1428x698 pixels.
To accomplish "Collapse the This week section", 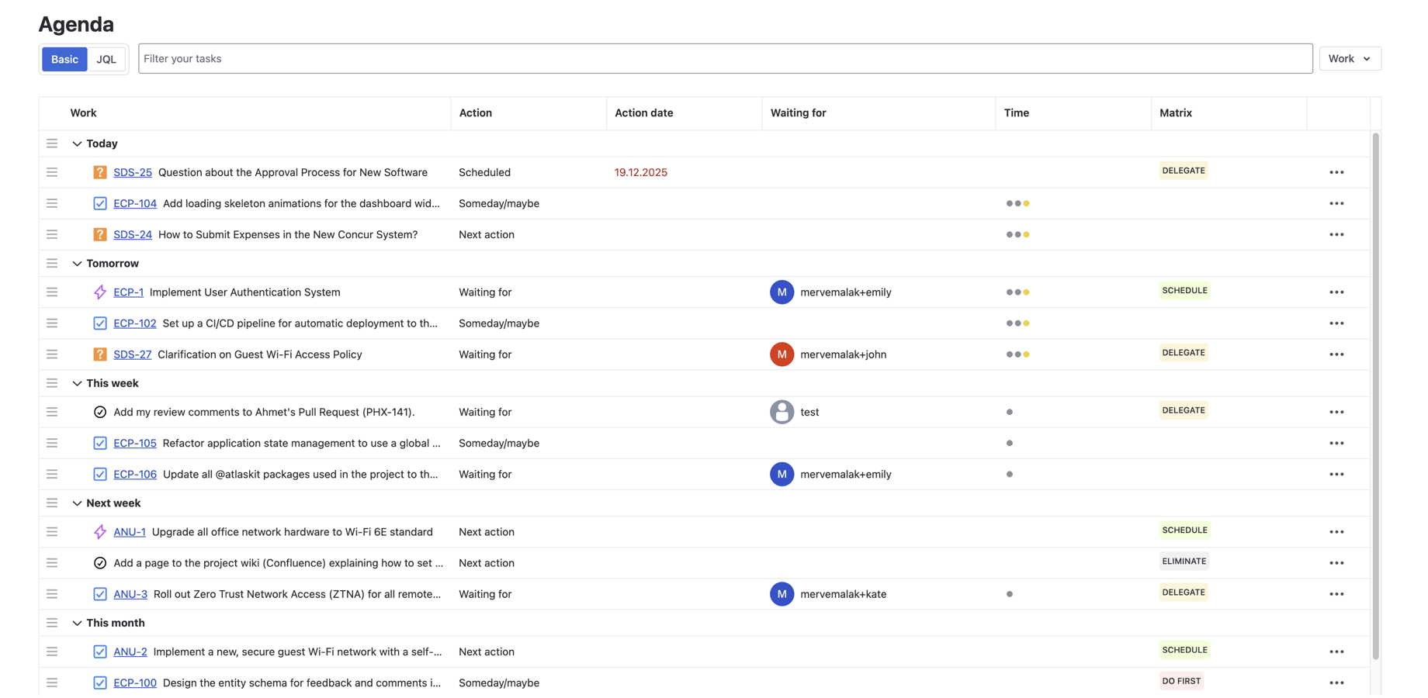I will pos(77,383).
